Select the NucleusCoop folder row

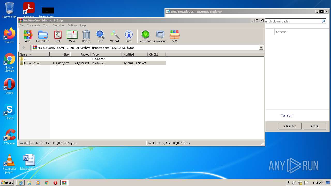click(92, 63)
